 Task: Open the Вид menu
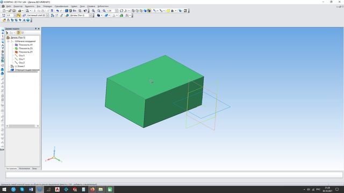tap(39, 6)
